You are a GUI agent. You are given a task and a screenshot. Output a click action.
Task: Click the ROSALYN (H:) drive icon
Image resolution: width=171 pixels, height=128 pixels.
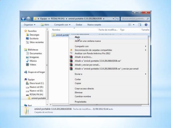point(27,95)
